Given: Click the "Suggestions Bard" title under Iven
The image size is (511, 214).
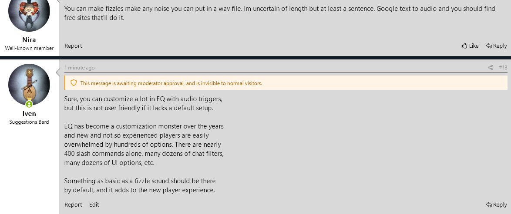Looking at the screenshot, I should pos(29,122).
